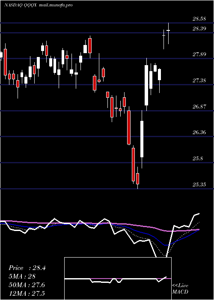Click the last candlestick near 28.39
The height and width of the screenshot is (300, 214).
pyautogui.click(x=168, y=33)
